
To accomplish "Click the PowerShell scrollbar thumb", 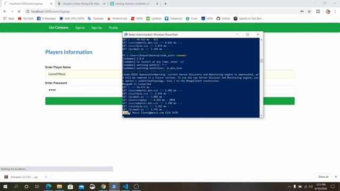I will coord(261,61).
